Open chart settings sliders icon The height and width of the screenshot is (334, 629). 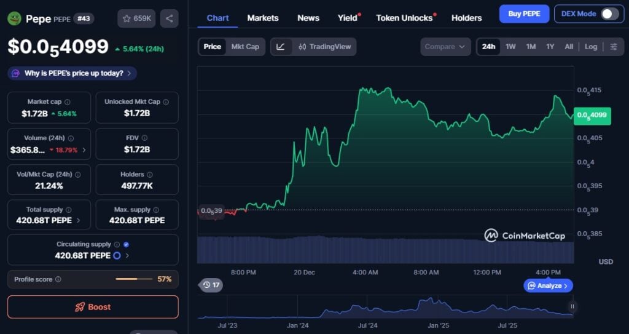click(x=614, y=47)
